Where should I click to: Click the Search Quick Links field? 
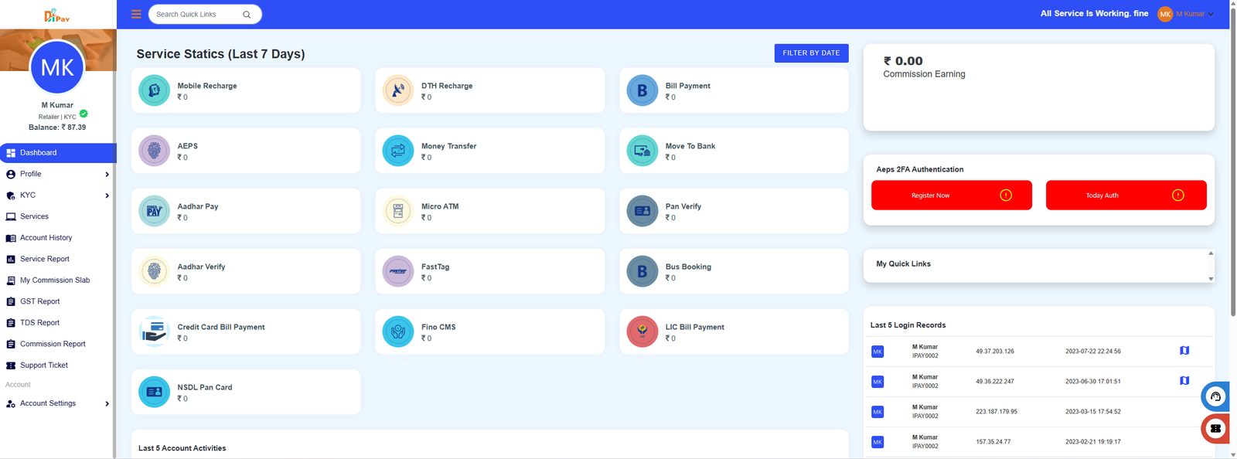tap(197, 14)
